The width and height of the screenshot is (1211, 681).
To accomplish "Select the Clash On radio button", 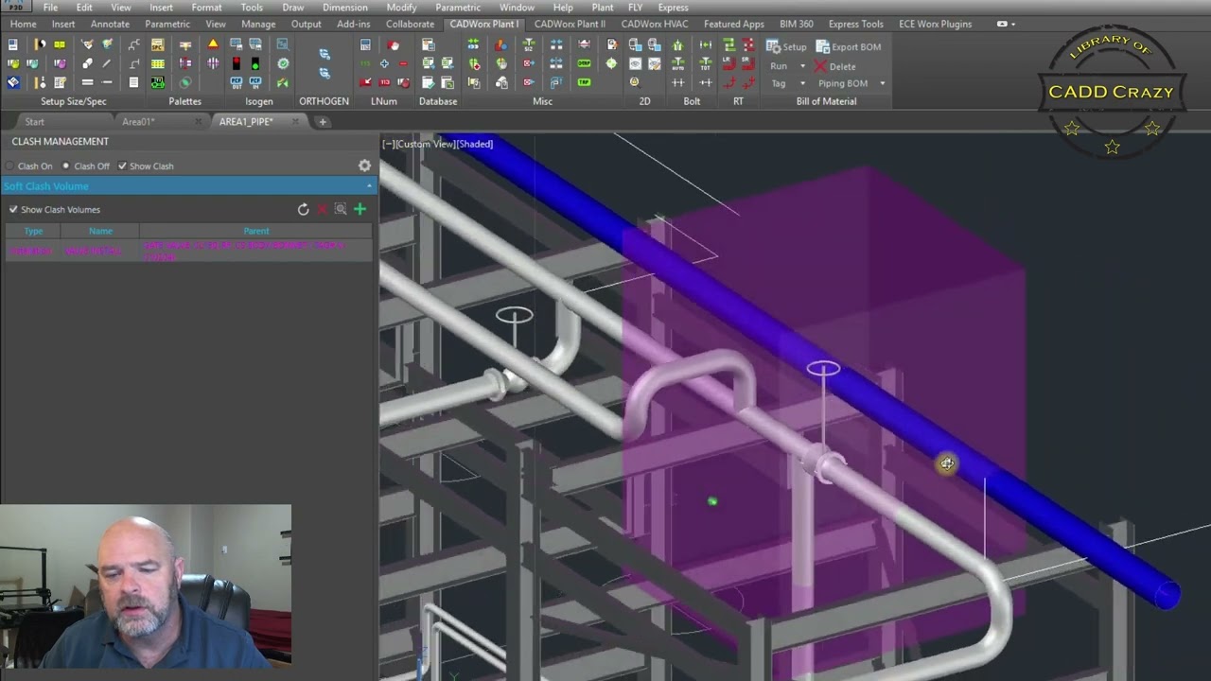I will 10,166.
